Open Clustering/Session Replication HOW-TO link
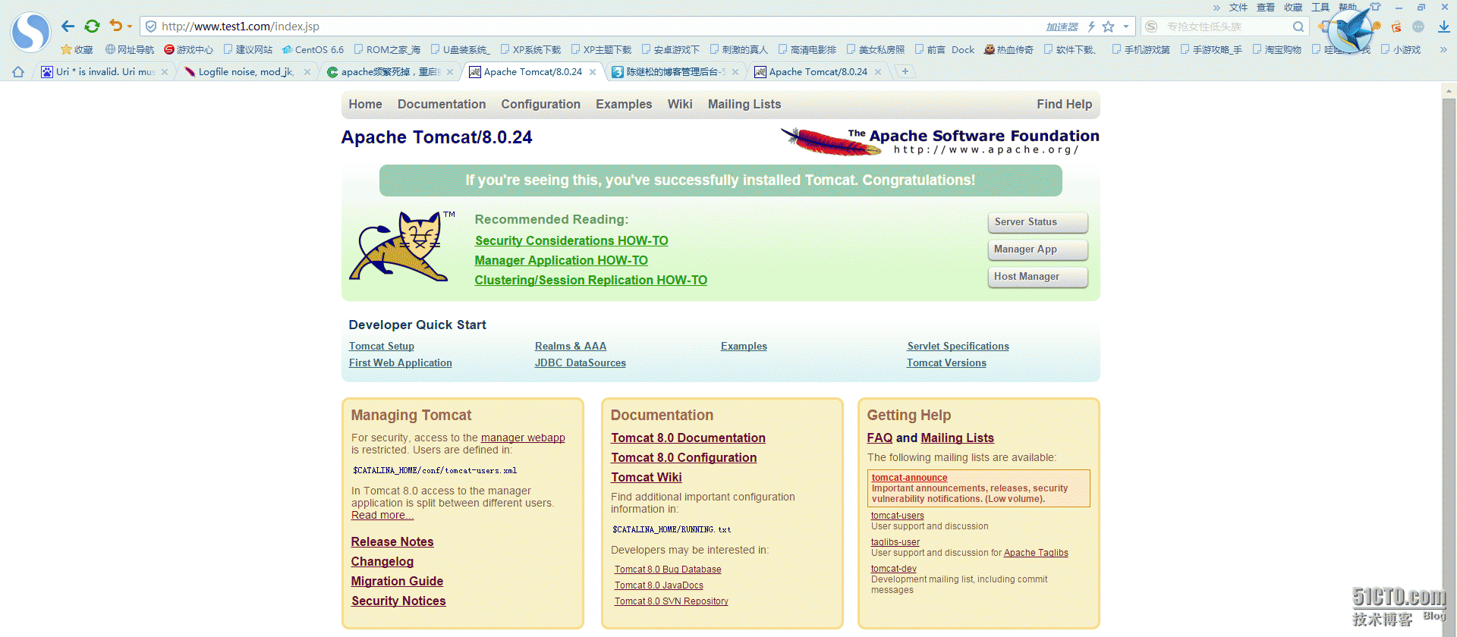Viewport: 1457px width, 637px height. (590, 281)
